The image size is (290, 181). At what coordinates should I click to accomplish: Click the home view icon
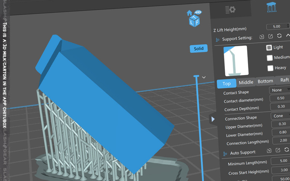tap(190, 13)
